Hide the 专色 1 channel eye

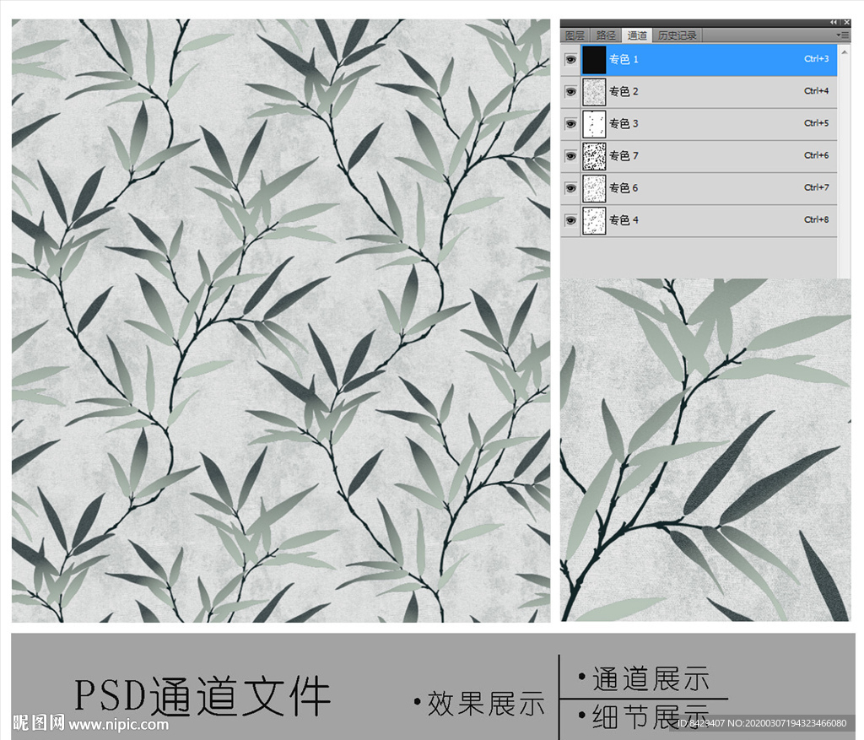[x=571, y=60]
